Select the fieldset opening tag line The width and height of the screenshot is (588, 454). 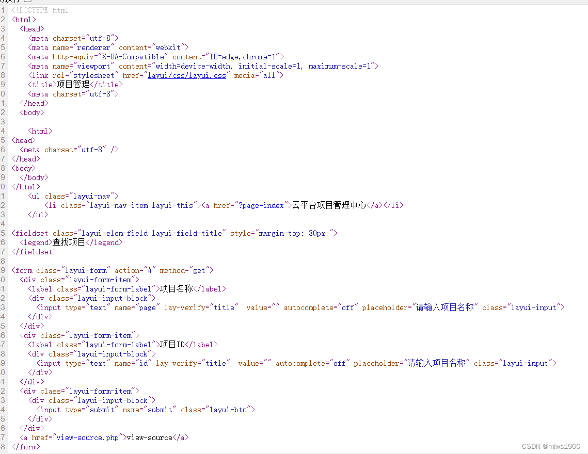click(x=174, y=233)
